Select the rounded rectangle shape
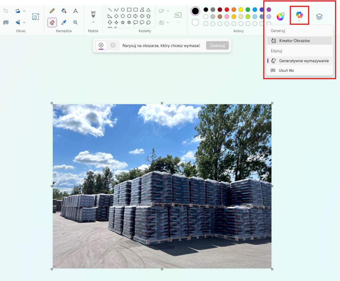Screen dimensions: 340x281 (x=135, y=10)
